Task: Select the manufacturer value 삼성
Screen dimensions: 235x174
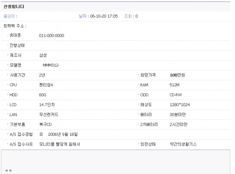Action: click(x=43, y=55)
